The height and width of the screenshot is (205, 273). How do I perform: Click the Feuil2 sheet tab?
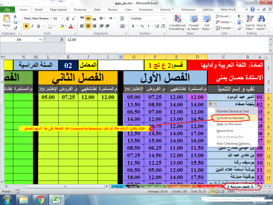pos(133,186)
